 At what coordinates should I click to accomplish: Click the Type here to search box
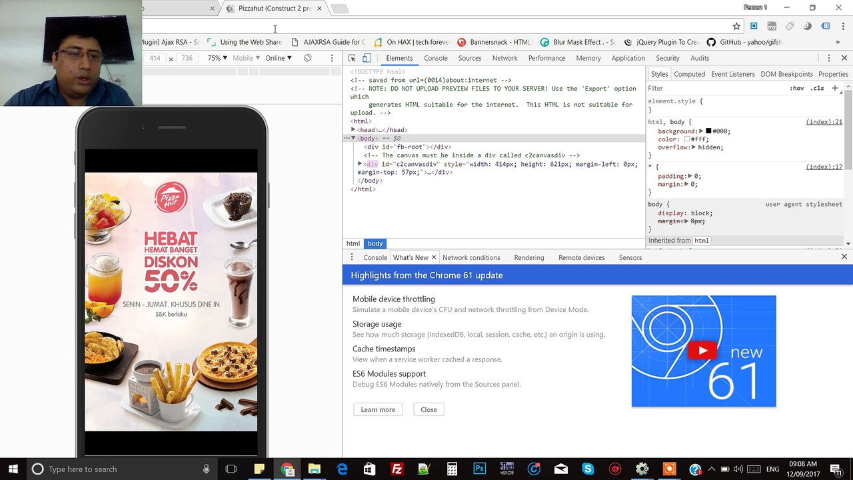pos(121,469)
